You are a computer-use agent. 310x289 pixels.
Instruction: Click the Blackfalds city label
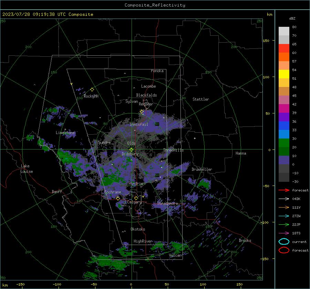146,95
